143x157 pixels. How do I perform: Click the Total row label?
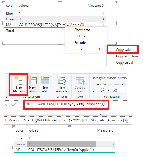tap(10, 31)
